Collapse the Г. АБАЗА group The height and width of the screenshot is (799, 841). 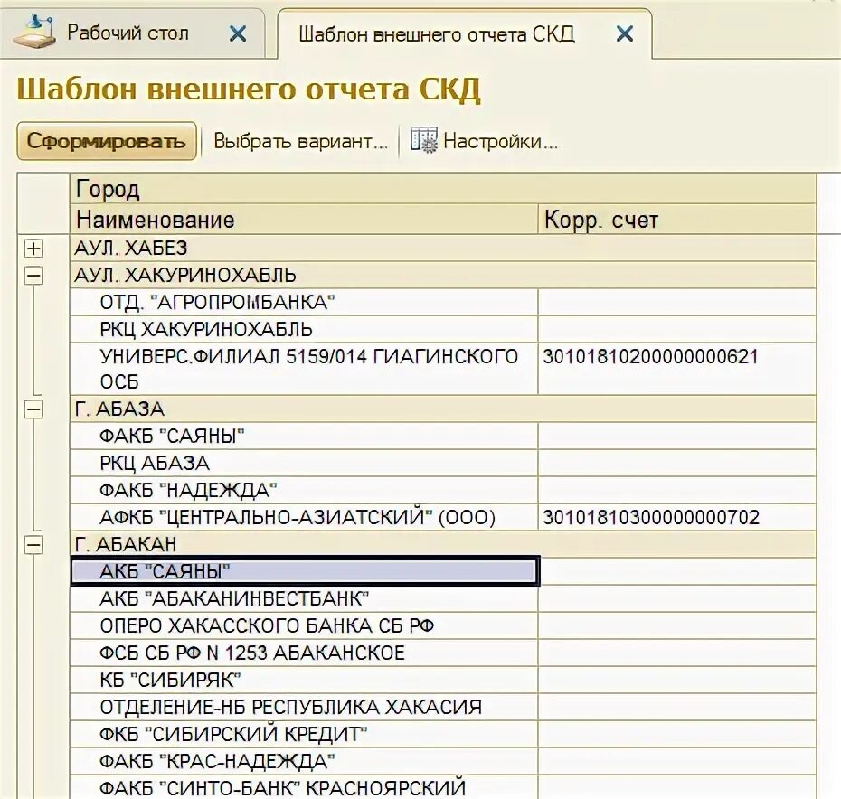[x=33, y=409]
